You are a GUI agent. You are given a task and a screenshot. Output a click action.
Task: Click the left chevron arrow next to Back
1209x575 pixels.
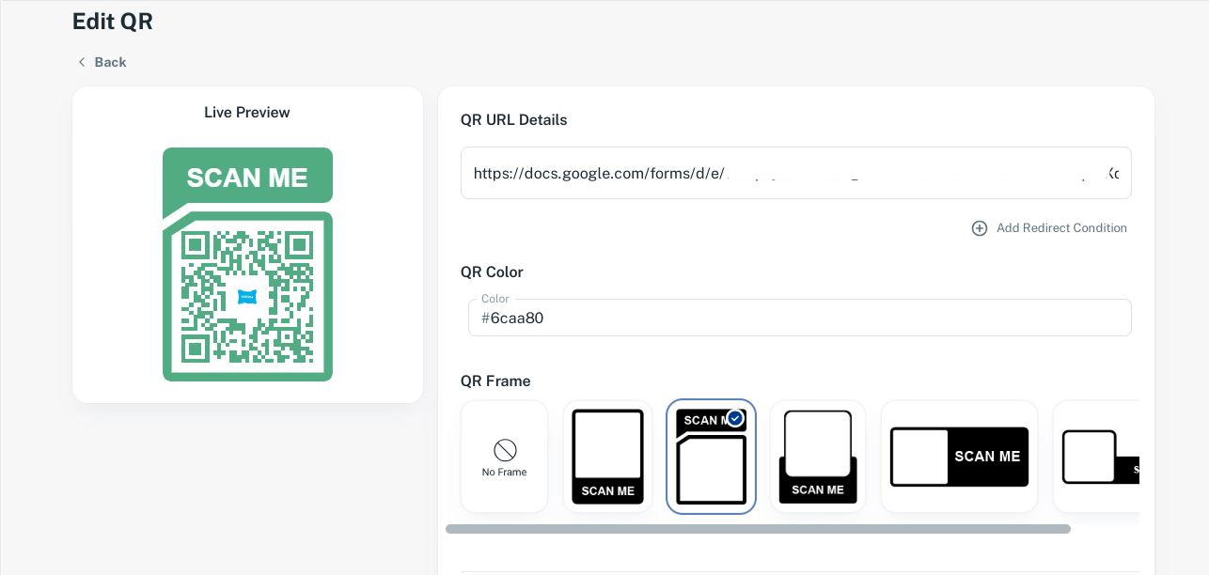pyautogui.click(x=83, y=62)
